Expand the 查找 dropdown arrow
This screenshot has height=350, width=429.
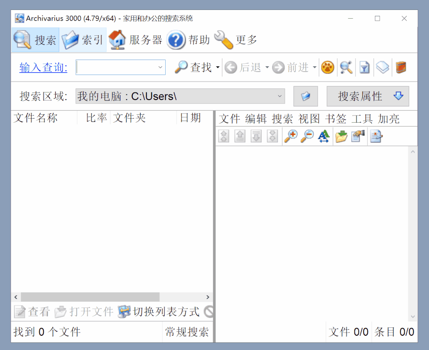click(218, 67)
